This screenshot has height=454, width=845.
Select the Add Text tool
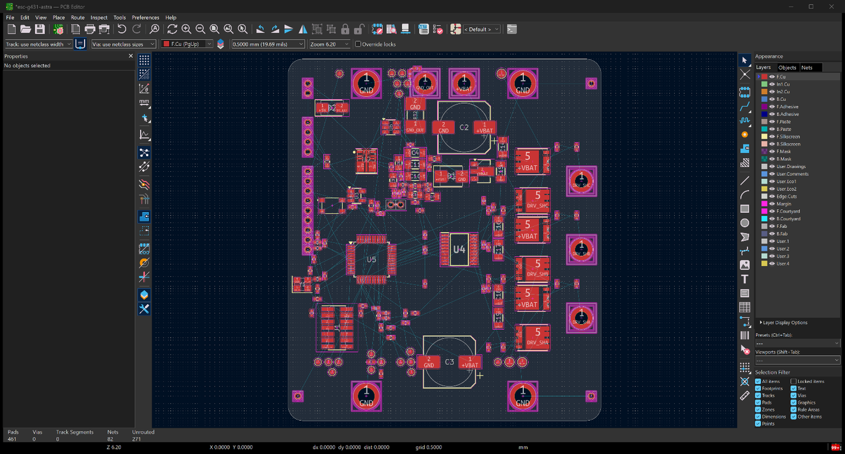745,279
